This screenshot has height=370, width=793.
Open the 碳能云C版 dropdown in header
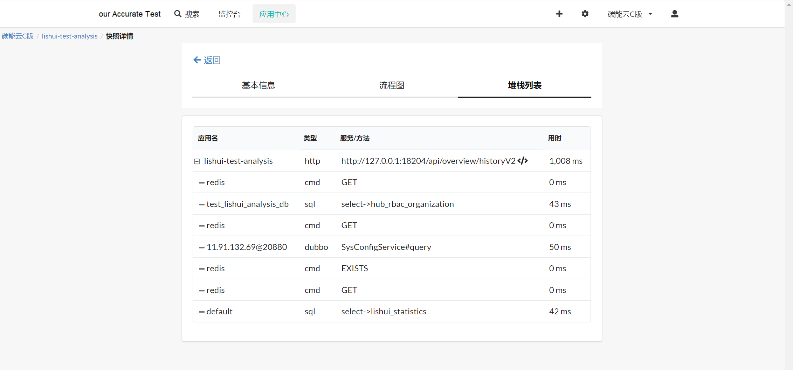point(630,14)
